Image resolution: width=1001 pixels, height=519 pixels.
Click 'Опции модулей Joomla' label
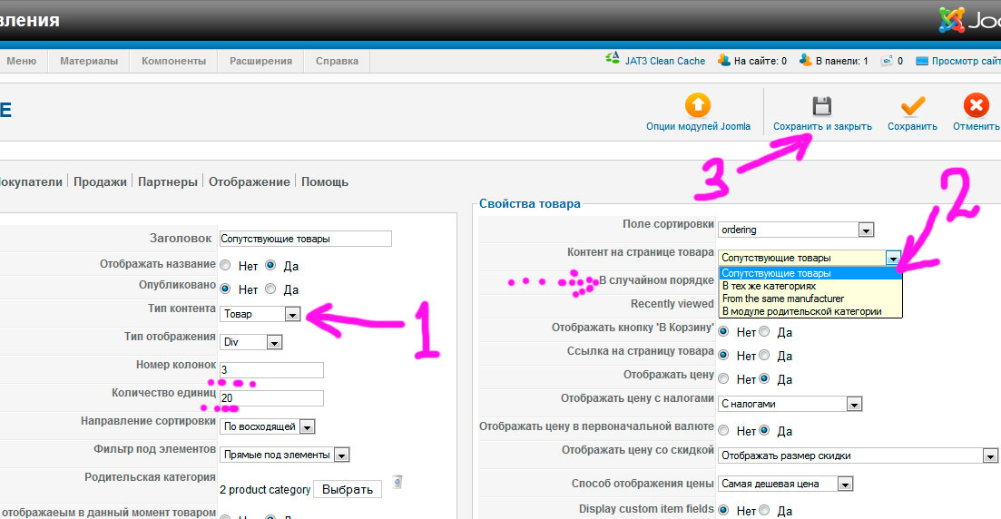pos(698,126)
